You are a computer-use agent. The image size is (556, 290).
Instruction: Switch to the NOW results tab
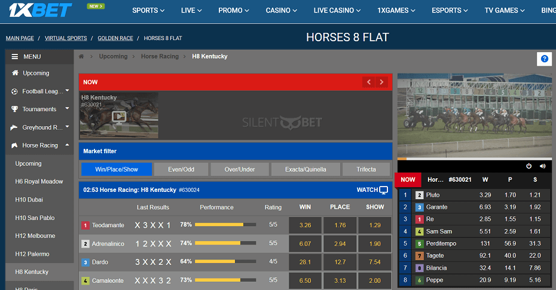coord(408,180)
